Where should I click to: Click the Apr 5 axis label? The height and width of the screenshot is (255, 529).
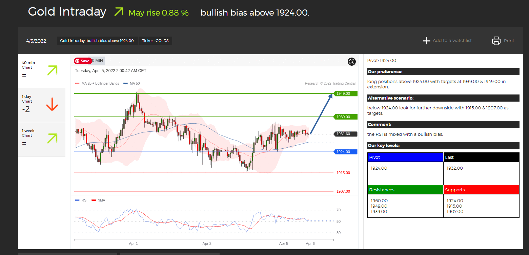point(284,243)
